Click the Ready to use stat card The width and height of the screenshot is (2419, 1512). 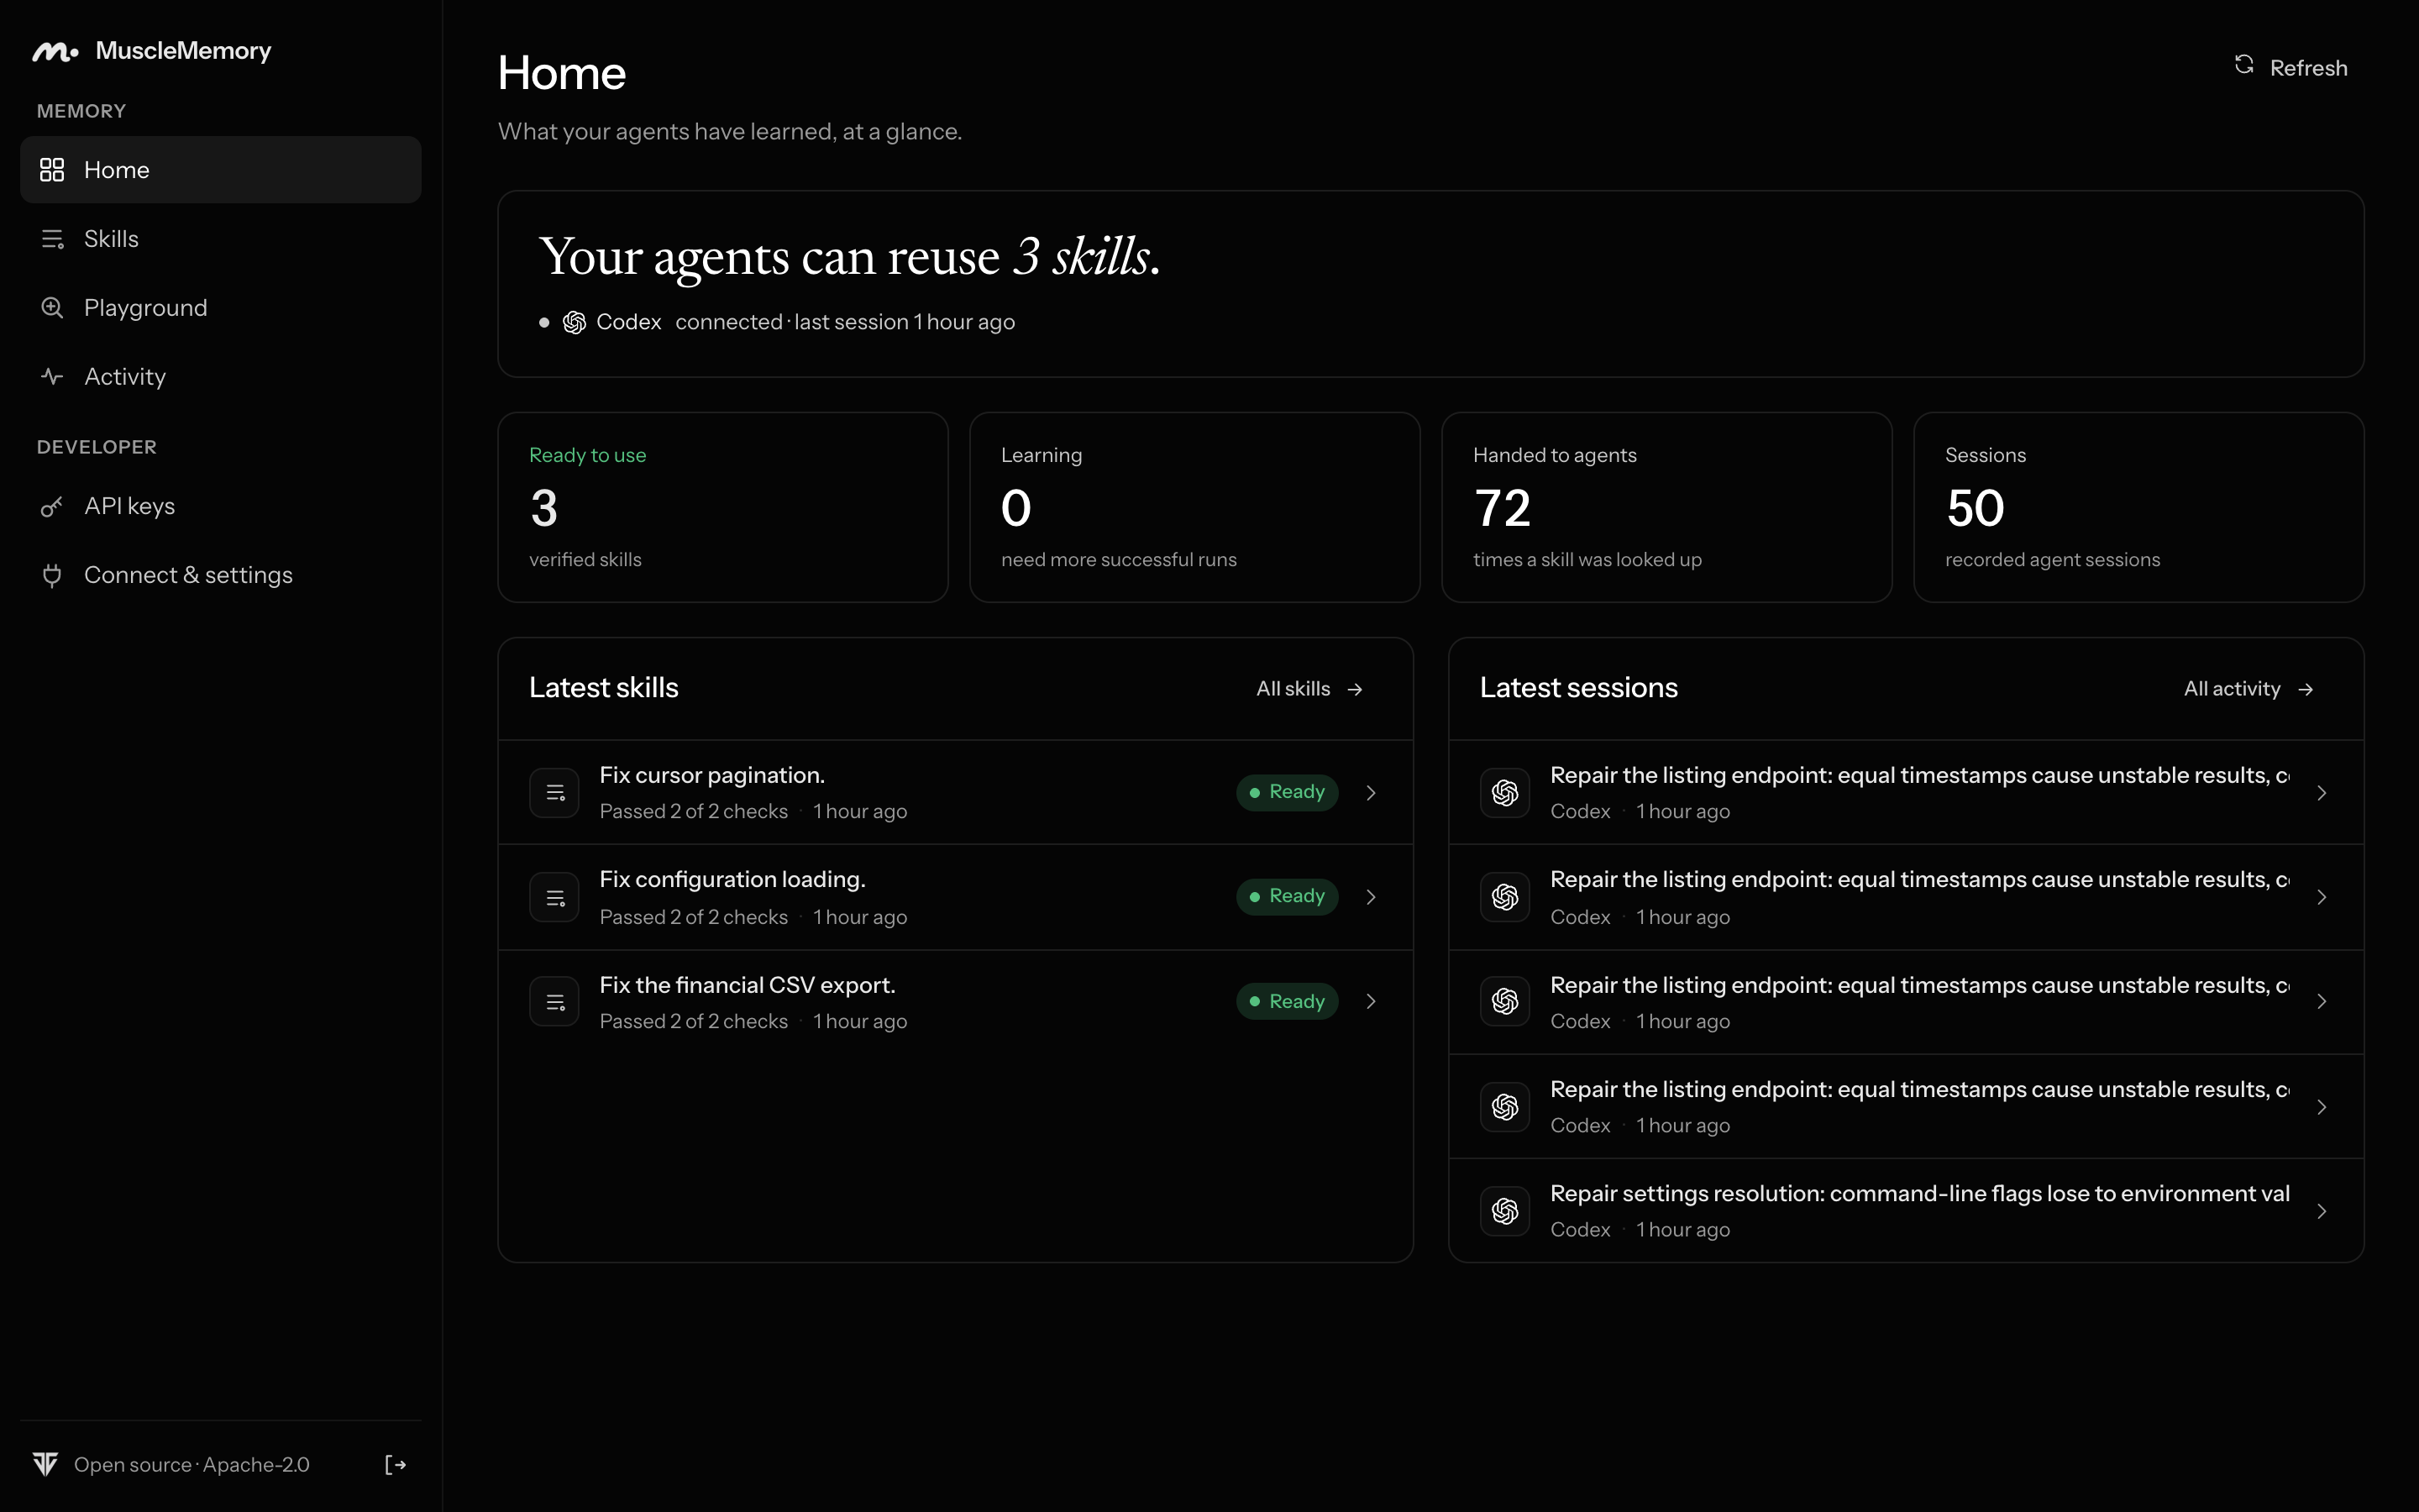[x=722, y=507]
